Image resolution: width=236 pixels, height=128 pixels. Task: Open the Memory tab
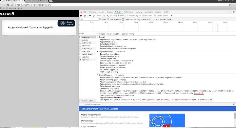139,12
